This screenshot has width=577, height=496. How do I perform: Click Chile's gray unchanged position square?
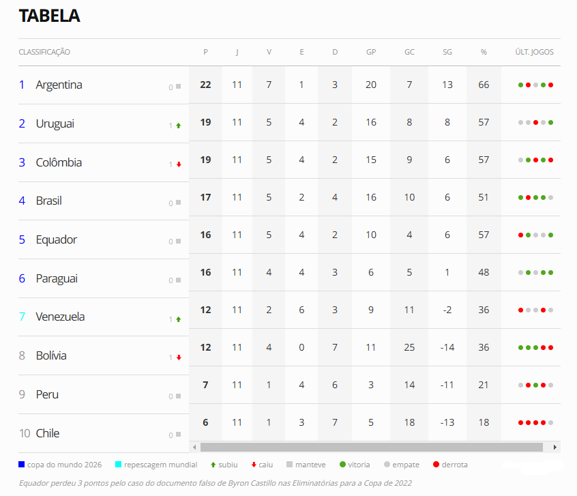click(179, 435)
